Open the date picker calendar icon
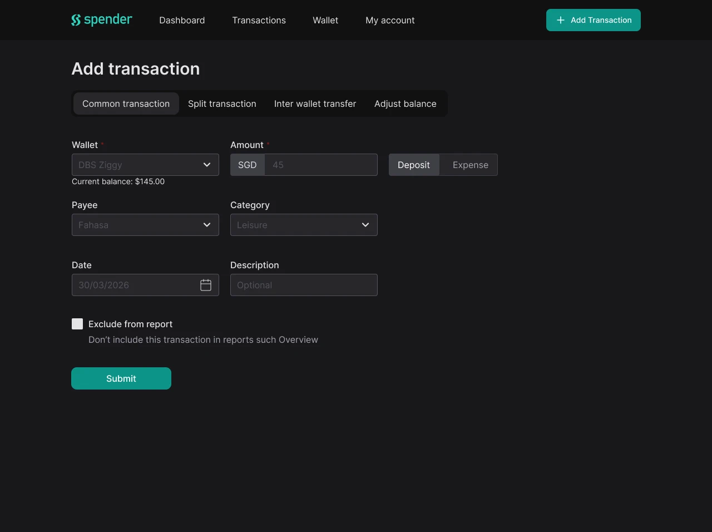This screenshot has height=532, width=712. click(206, 285)
